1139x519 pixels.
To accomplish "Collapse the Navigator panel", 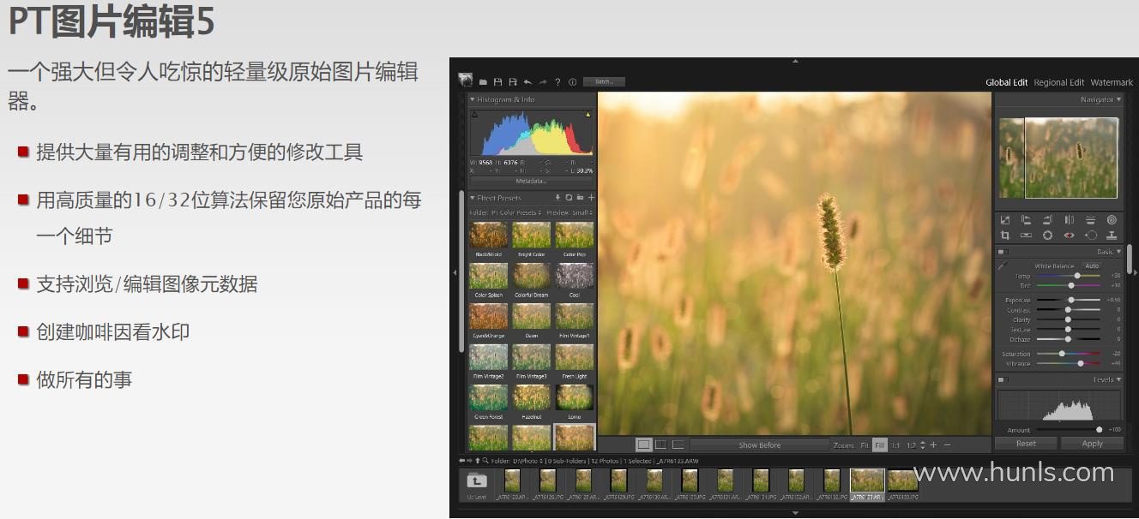I will [1119, 99].
